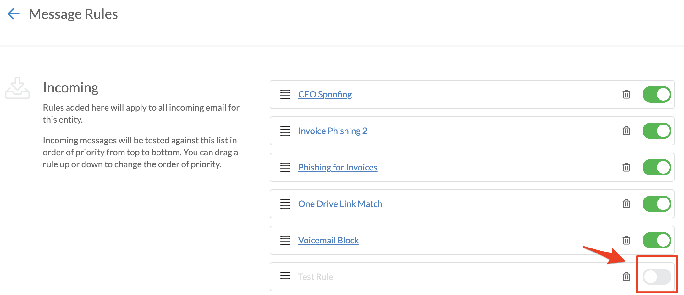This screenshot has width=684, height=295.
Task: Enable the Test Rule toggle
Action: [656, 277]
